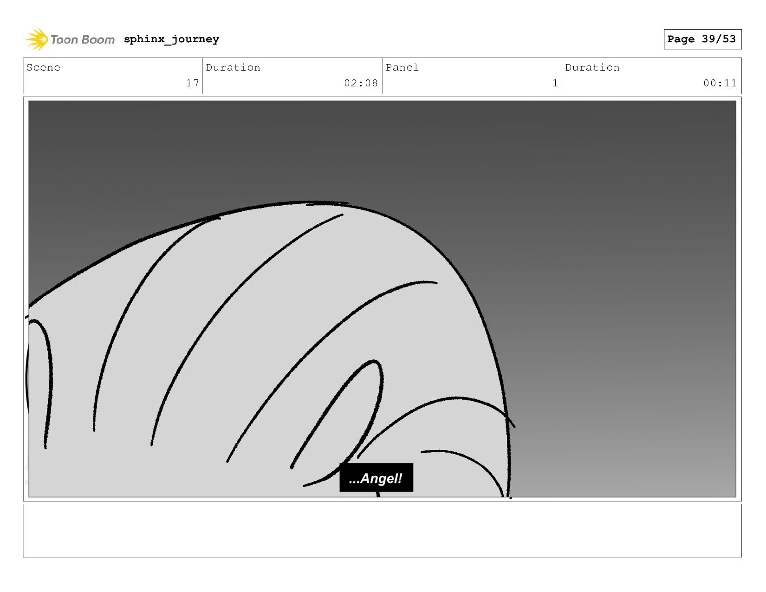Image resolution: width=766 pixels, height=592 pixels.
Task: Select the Duration label beside Scene
Action: [x=233, y=67]
